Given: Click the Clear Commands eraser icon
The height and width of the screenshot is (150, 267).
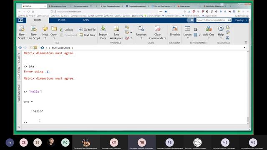Looking at the screenshot, I should pos(157,29).
